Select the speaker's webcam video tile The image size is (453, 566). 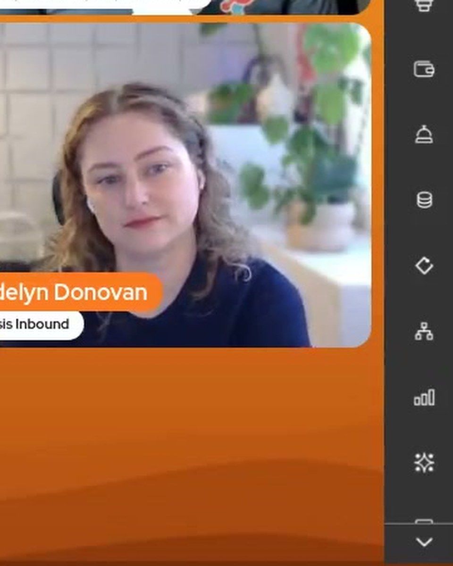(x=185, y=185)
